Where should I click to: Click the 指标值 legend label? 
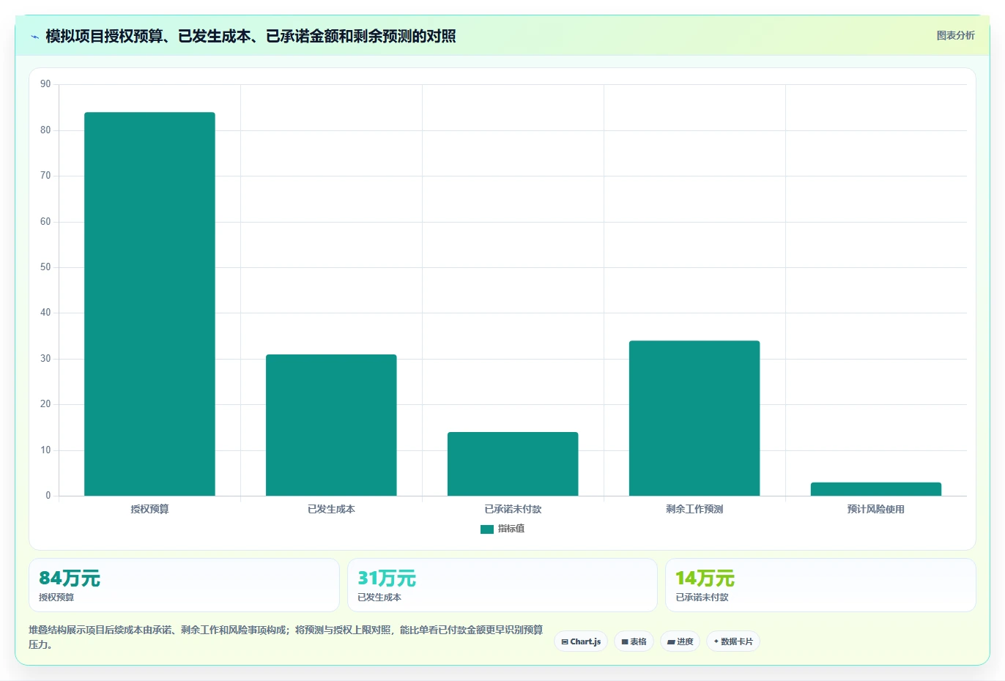[511, 529]
